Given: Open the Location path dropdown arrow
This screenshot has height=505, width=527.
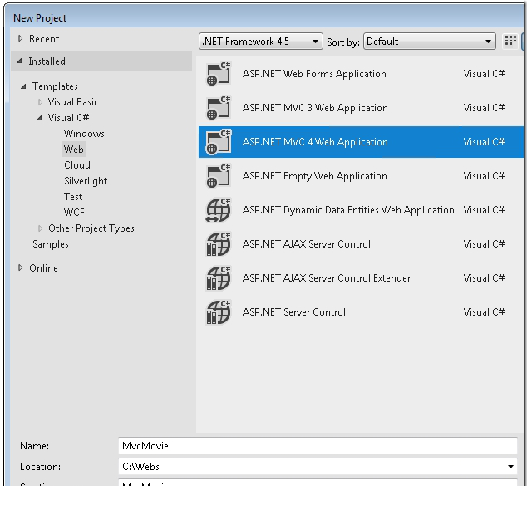Looking at the screenshot, I should (x=510, y=467).
